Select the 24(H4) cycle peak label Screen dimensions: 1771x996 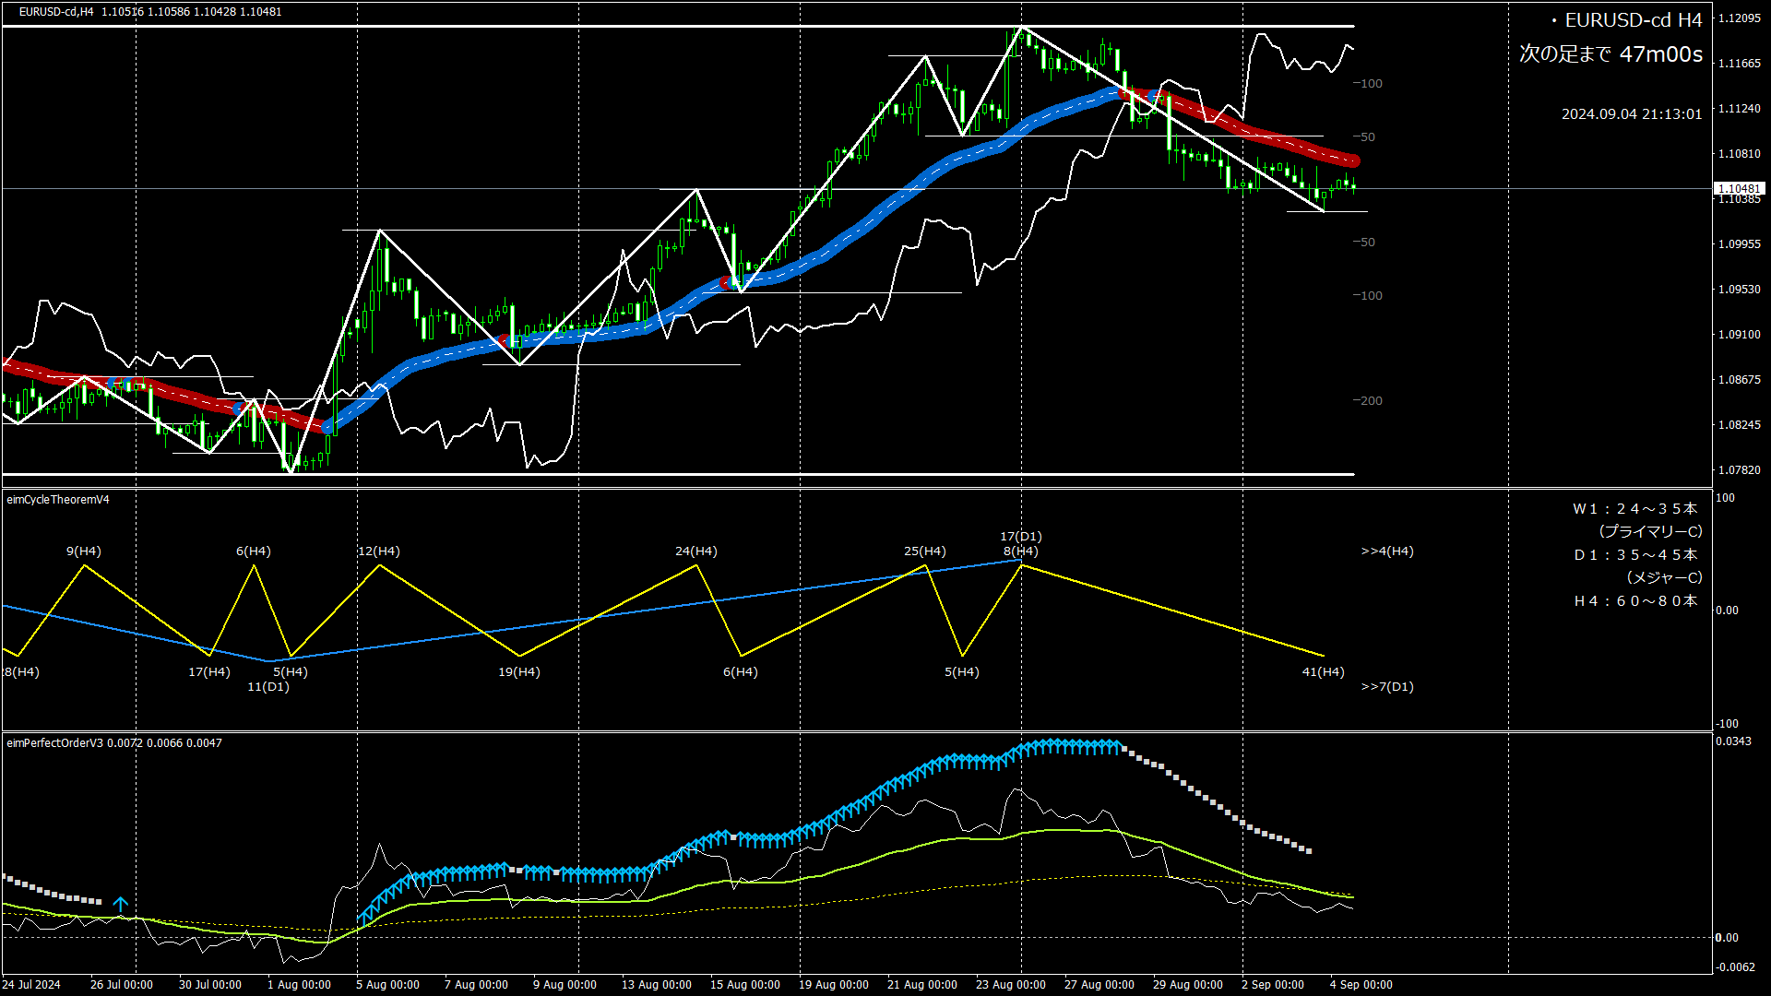(x=695, y=551)
